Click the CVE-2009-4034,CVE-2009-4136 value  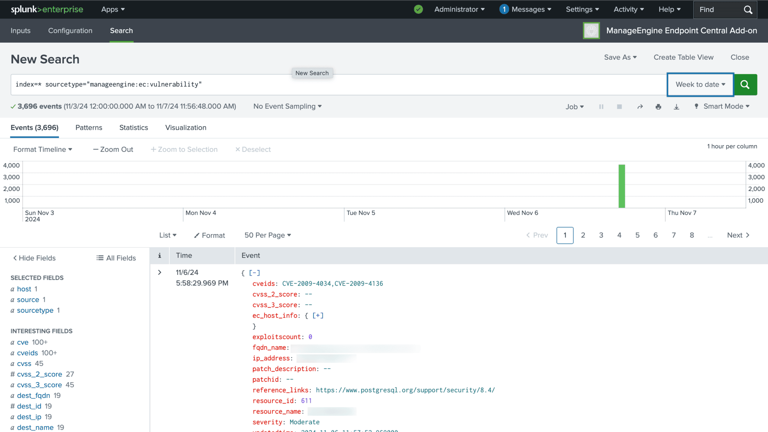333,283
